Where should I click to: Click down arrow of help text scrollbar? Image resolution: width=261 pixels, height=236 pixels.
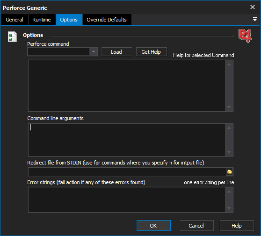(x=229, y=107)
